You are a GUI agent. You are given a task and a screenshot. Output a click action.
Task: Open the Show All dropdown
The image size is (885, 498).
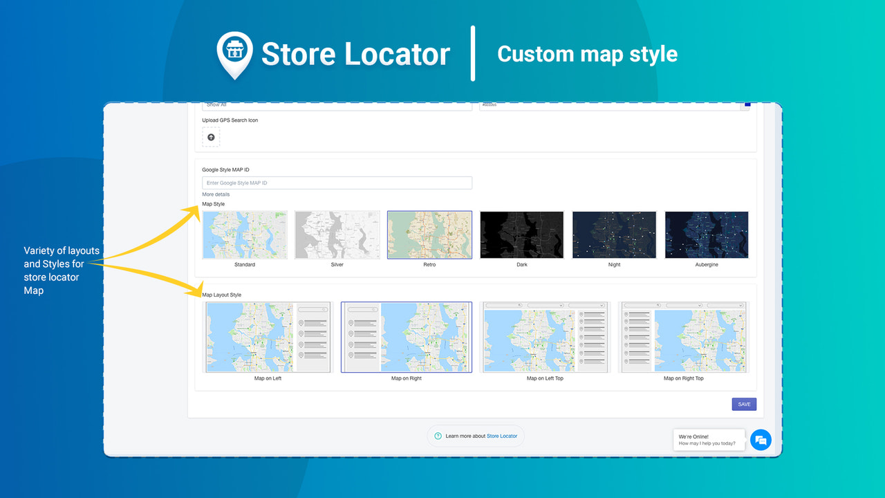pos(337,104)
